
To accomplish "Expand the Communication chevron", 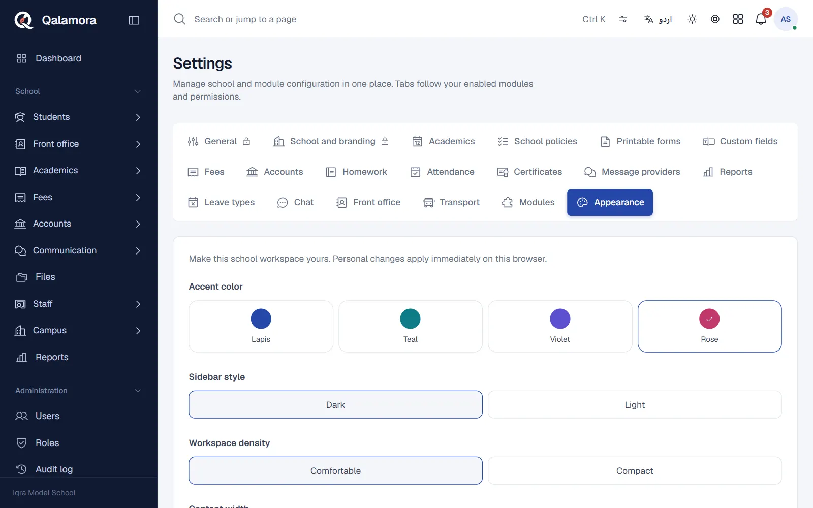I will pos(138,251).
